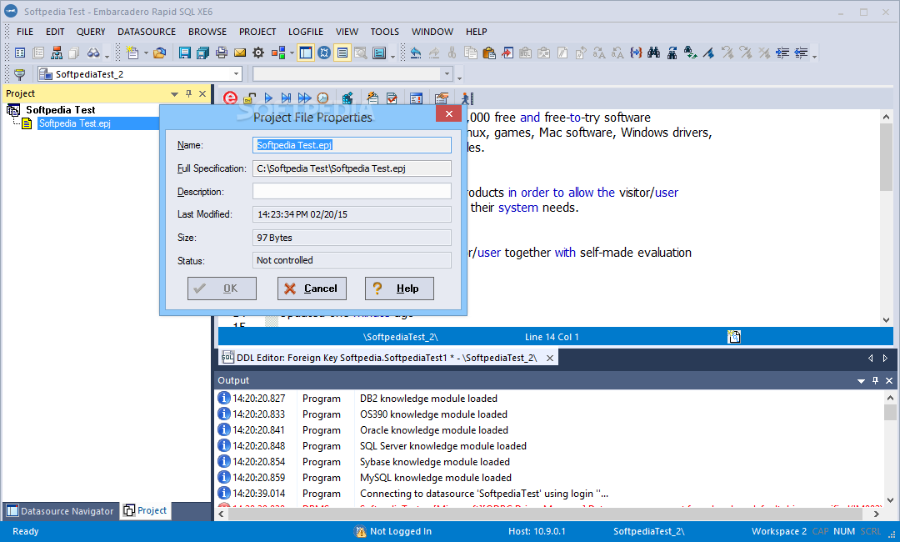Image resolution: width=900 pixels, height=542 pixels.
Task: Click the Name input field
Action: [x=352, y=145]
